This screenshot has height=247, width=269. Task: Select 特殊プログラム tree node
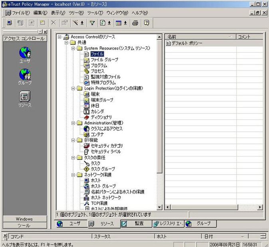(103, 82)
